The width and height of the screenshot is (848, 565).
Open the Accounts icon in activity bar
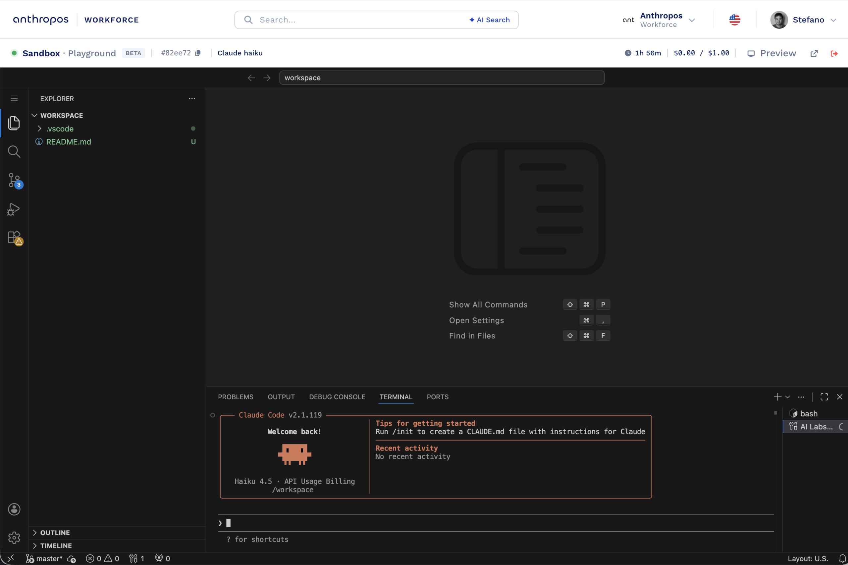pyautogui.click(x=14, y=509)
